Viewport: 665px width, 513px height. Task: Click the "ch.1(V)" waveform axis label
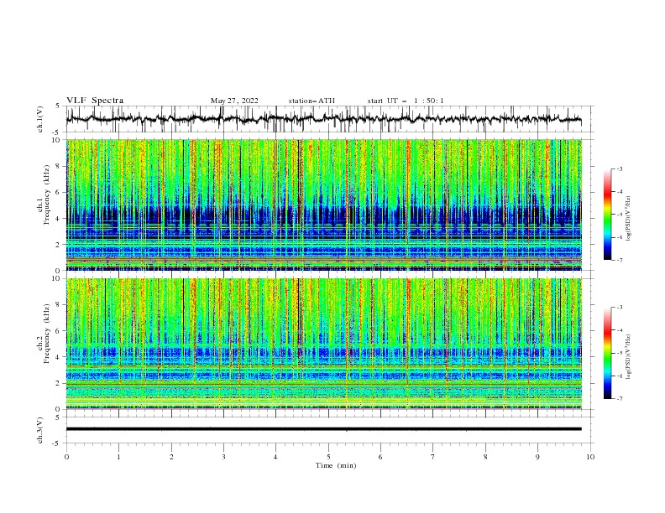(x=40, y=119)
